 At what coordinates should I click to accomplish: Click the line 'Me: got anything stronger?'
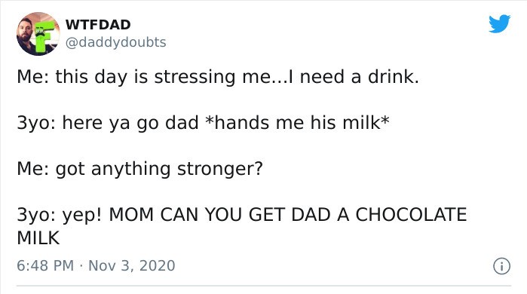click(x=139, y=169)
